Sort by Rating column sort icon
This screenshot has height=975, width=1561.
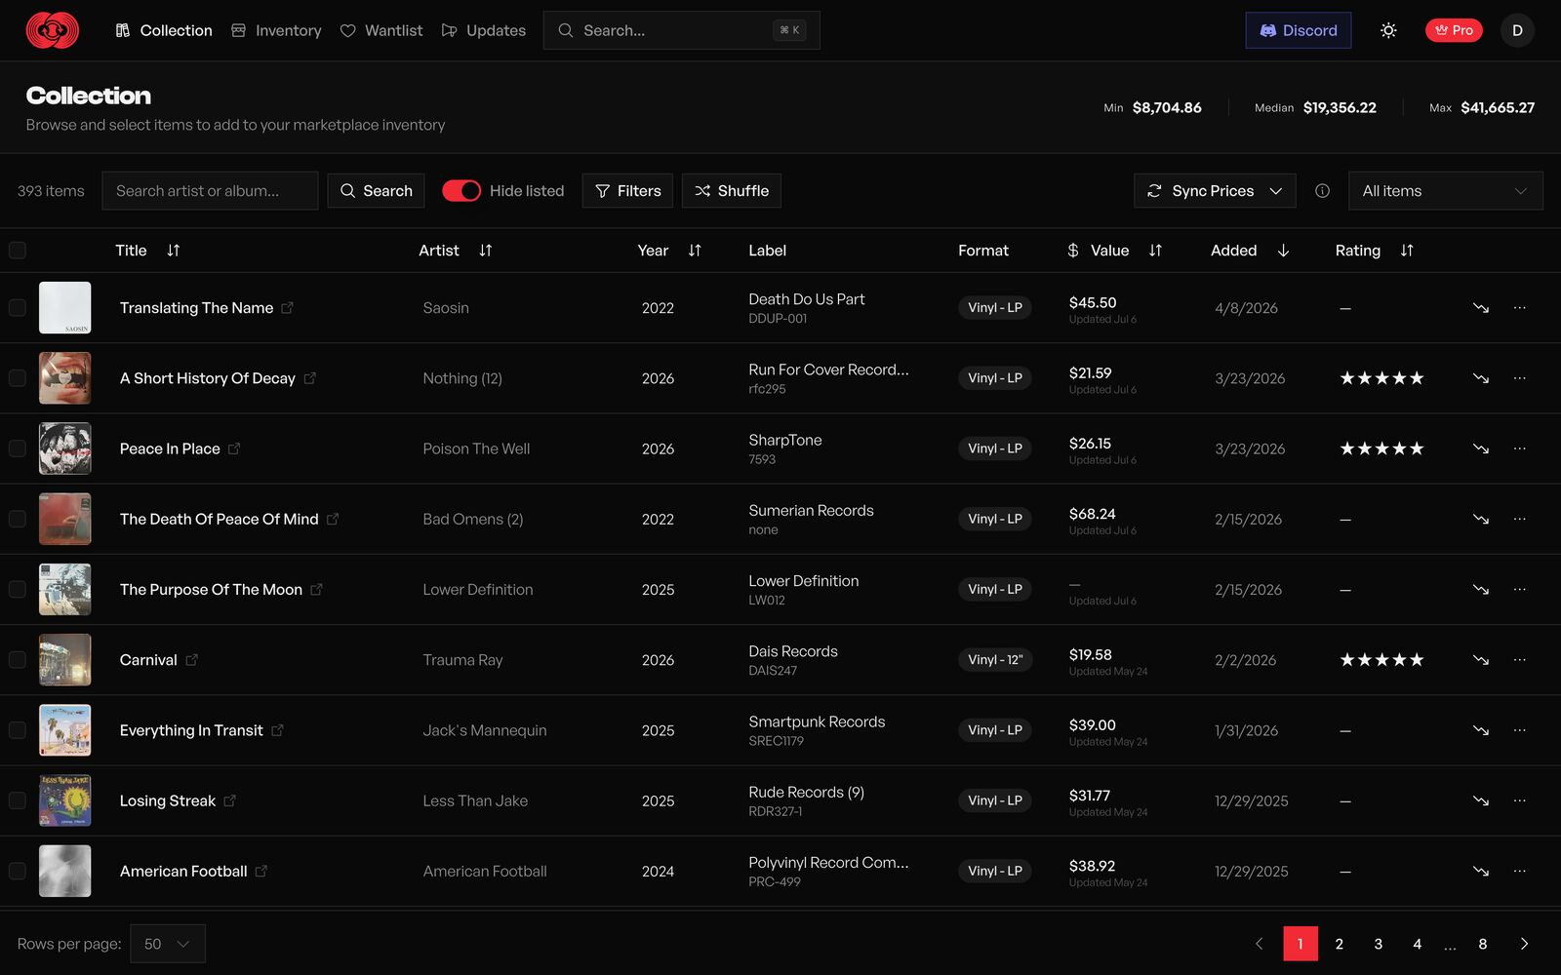coord(1407,251)
